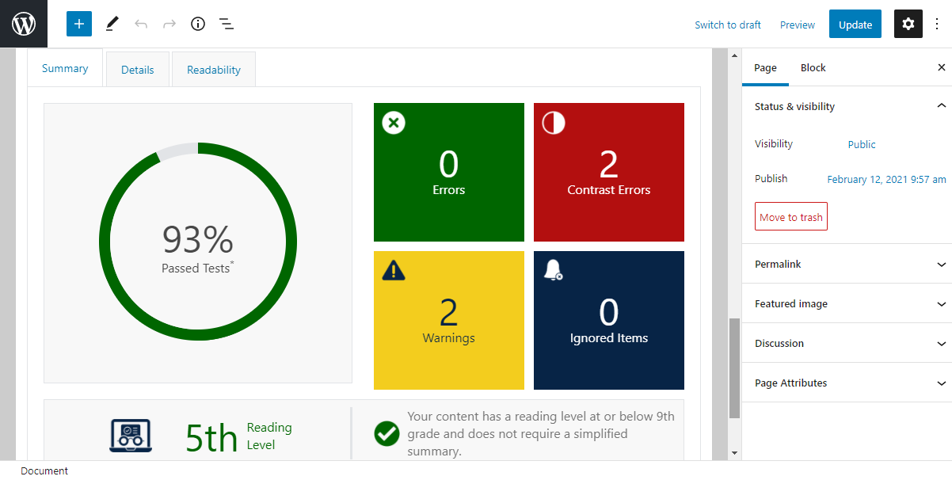952x480 pixels.
Task: Click the X icon on Errors tile
Action: (394, 123)
